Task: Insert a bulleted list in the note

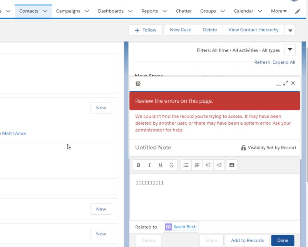Action: 186,165
